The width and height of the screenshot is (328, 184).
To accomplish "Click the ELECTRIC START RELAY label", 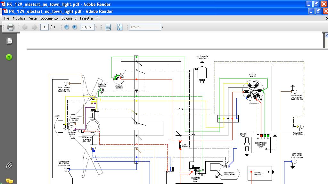I will (x=196, y=180).
